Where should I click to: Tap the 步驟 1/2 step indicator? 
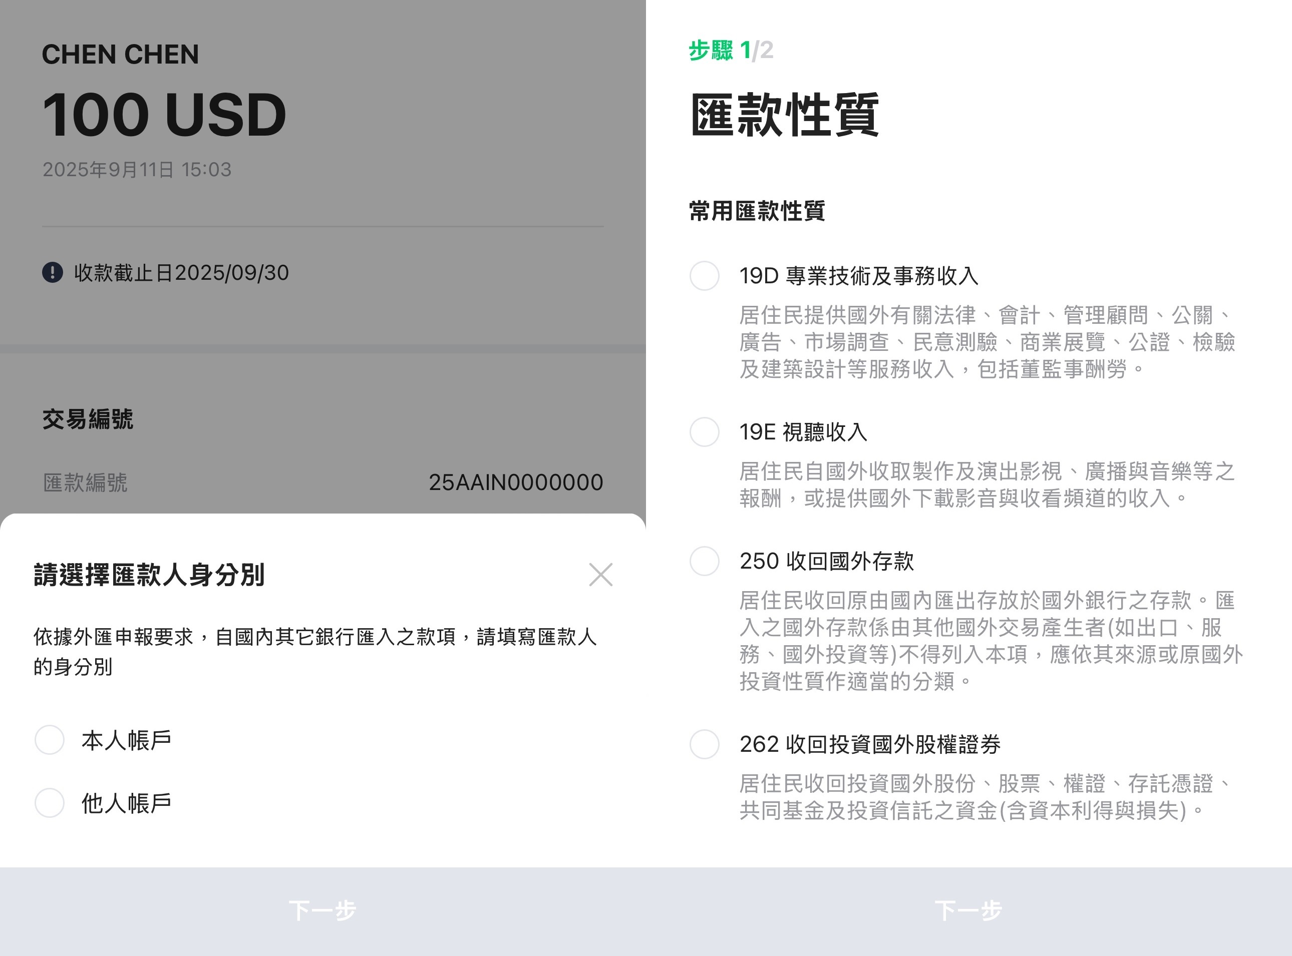coord(731,51)
